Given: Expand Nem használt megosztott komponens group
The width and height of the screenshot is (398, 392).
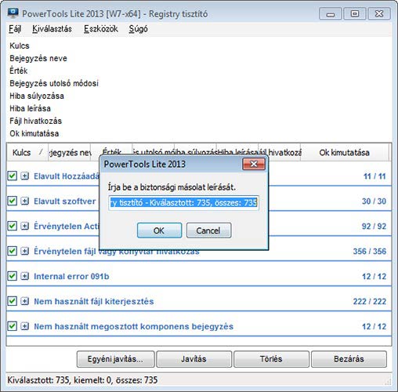Looking at the screenshot, I should 25,326.
